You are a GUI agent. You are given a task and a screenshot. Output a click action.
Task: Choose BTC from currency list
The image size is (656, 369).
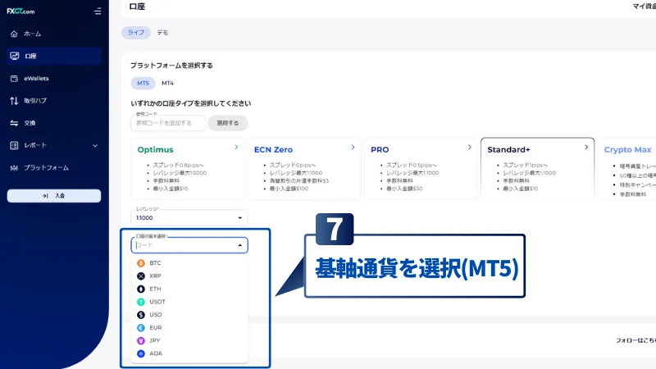(189, 263)
